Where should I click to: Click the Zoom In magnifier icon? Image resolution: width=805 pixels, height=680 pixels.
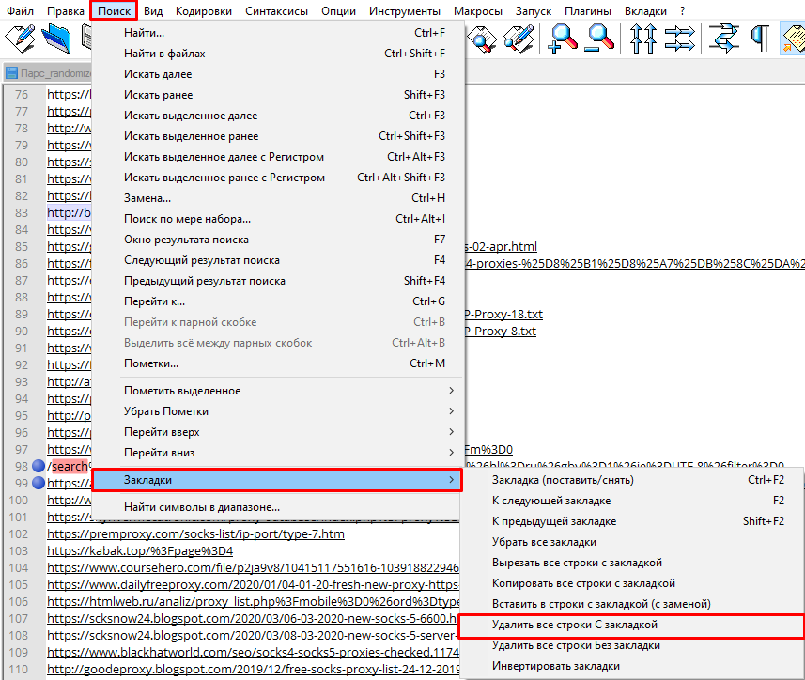click(x=564, y=38)
